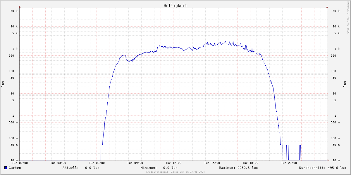The image size is (351, 175).
Task: Select the 50 k label on right axis
Action: click(336, 11)
